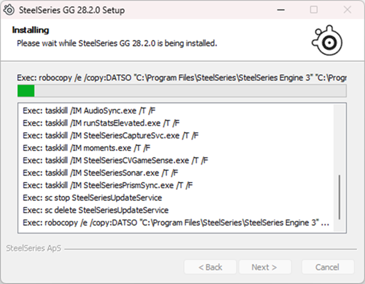365x284 pixels.
Task: Click the green installation progress bar
Action: pos(181,91)
